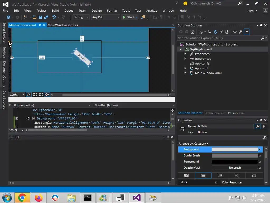Create a new project via toolbar icon
This screenshot has height=203, width=270.
26,17
